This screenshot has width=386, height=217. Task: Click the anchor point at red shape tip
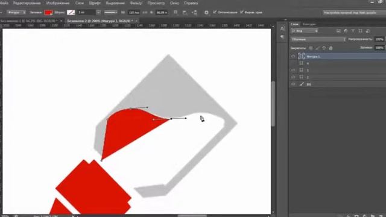pos(171,119)
